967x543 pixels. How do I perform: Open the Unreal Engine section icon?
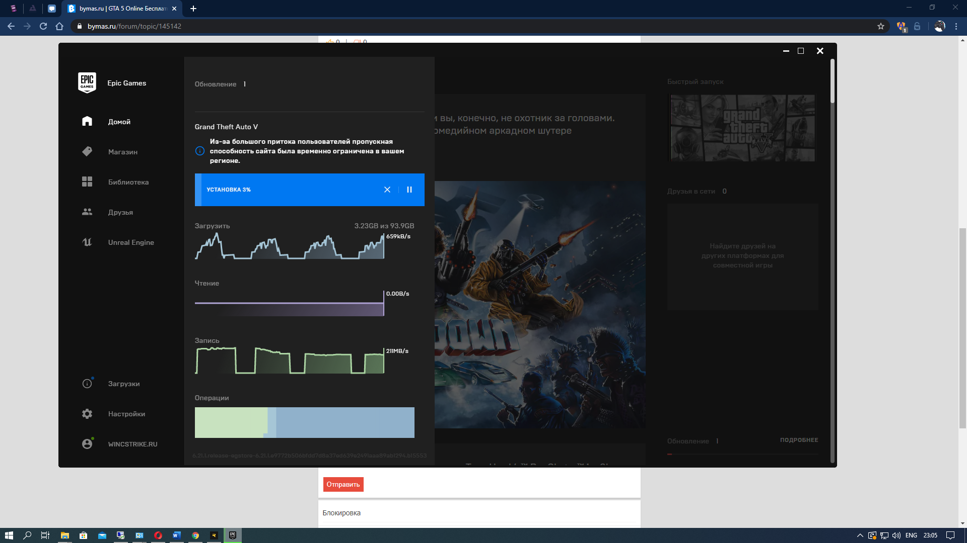[x=87, y=242]
